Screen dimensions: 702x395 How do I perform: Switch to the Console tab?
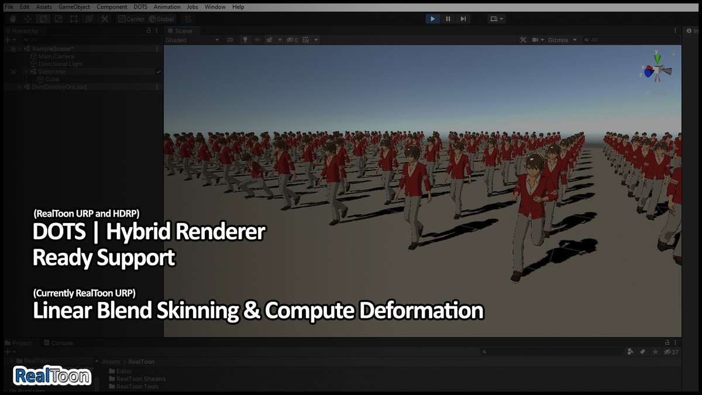tap(58, 343)
